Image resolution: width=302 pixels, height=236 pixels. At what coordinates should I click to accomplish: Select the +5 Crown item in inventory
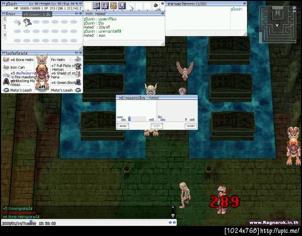pyautogui.click(x=28, y=22)
